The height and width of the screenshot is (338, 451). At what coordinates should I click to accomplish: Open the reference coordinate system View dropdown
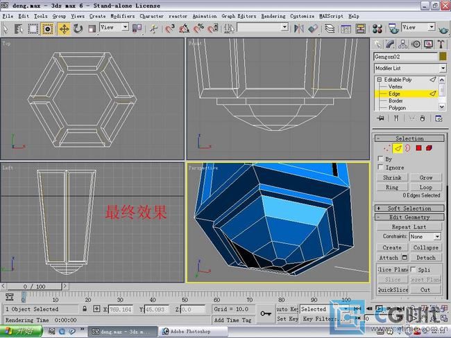[114, 28]
